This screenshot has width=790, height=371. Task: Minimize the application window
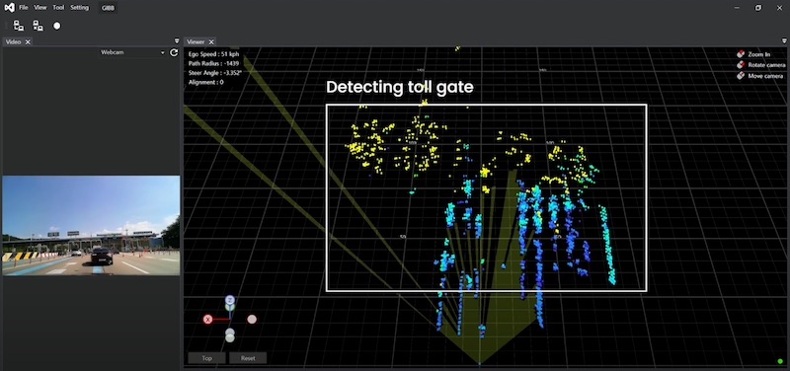737,8
